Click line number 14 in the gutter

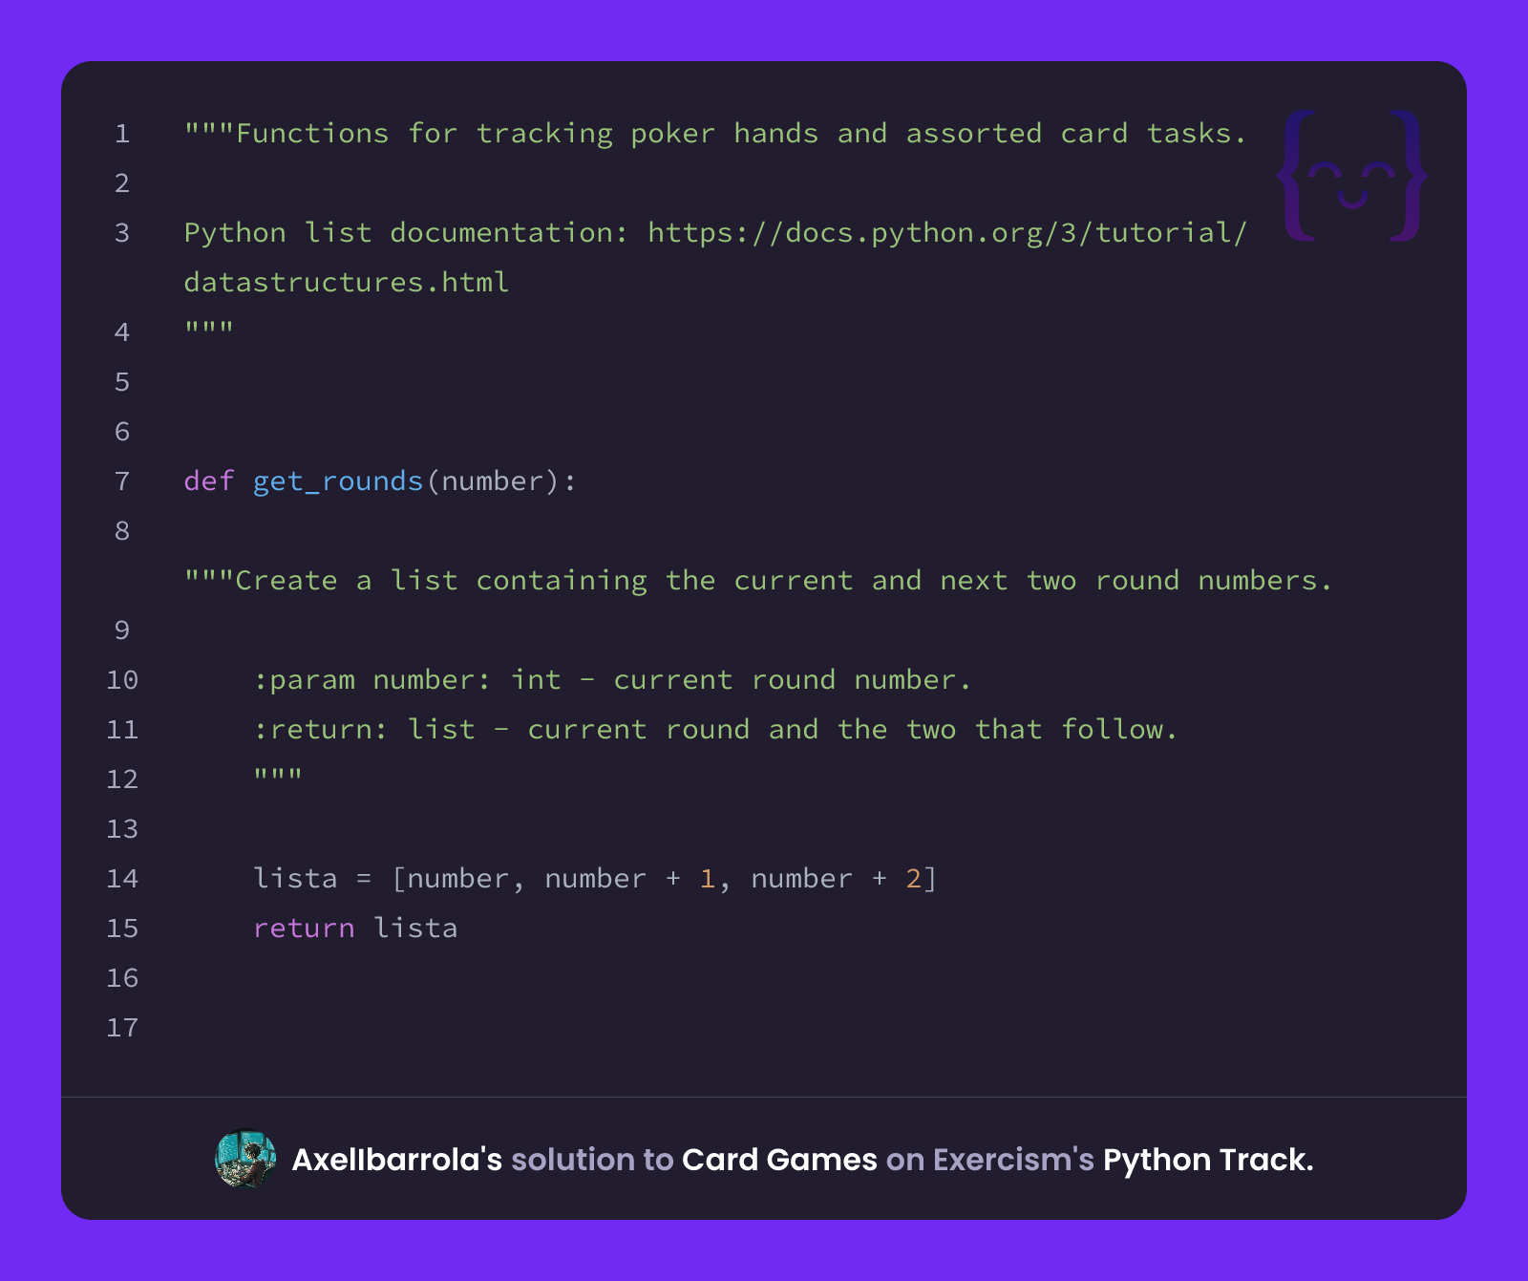[x=122, y=879]
